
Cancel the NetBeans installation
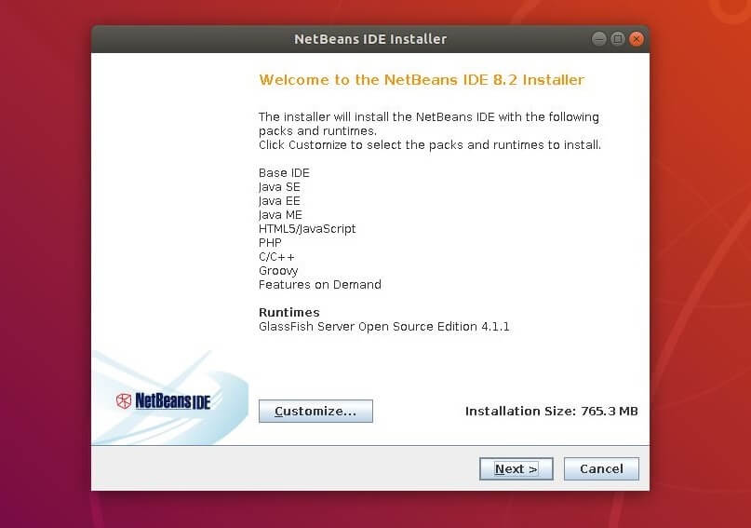click(x=601, y=468)
